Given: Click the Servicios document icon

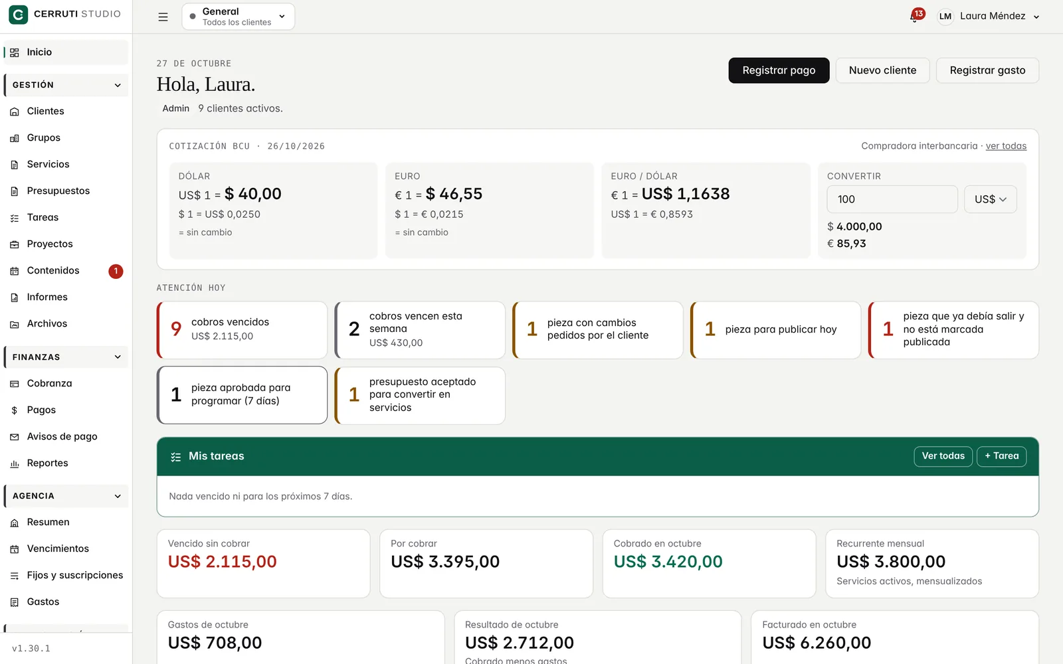Looking at the screenshot, I should [x=15, y=165].
